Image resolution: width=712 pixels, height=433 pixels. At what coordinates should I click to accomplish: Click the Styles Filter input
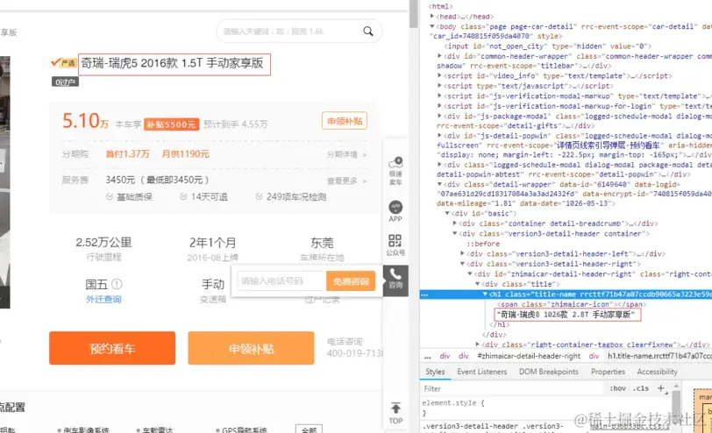click(x=513, y=388)
